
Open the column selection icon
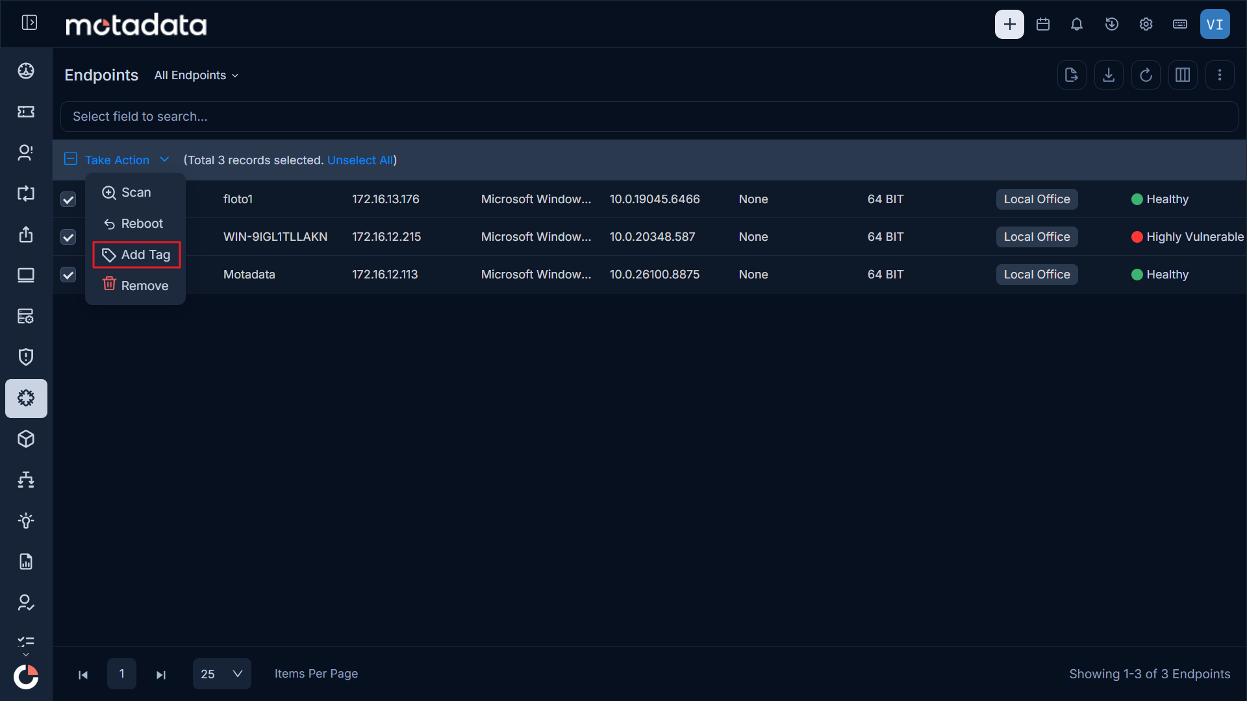[1183, 75]
